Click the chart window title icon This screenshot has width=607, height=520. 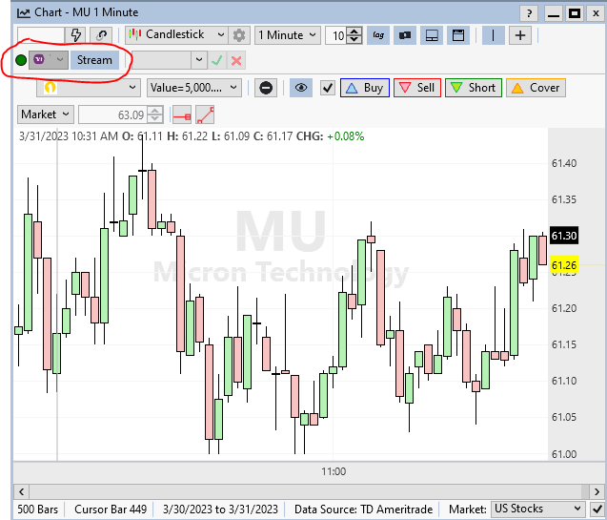[x=24, y=12]
